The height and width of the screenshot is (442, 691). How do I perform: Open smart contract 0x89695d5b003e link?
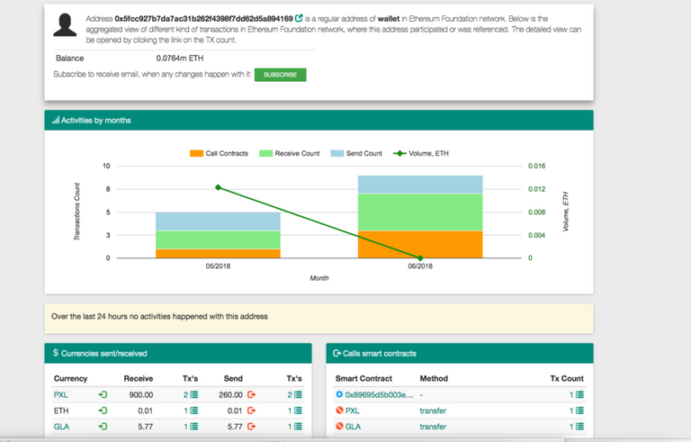[x=379, y=394]
